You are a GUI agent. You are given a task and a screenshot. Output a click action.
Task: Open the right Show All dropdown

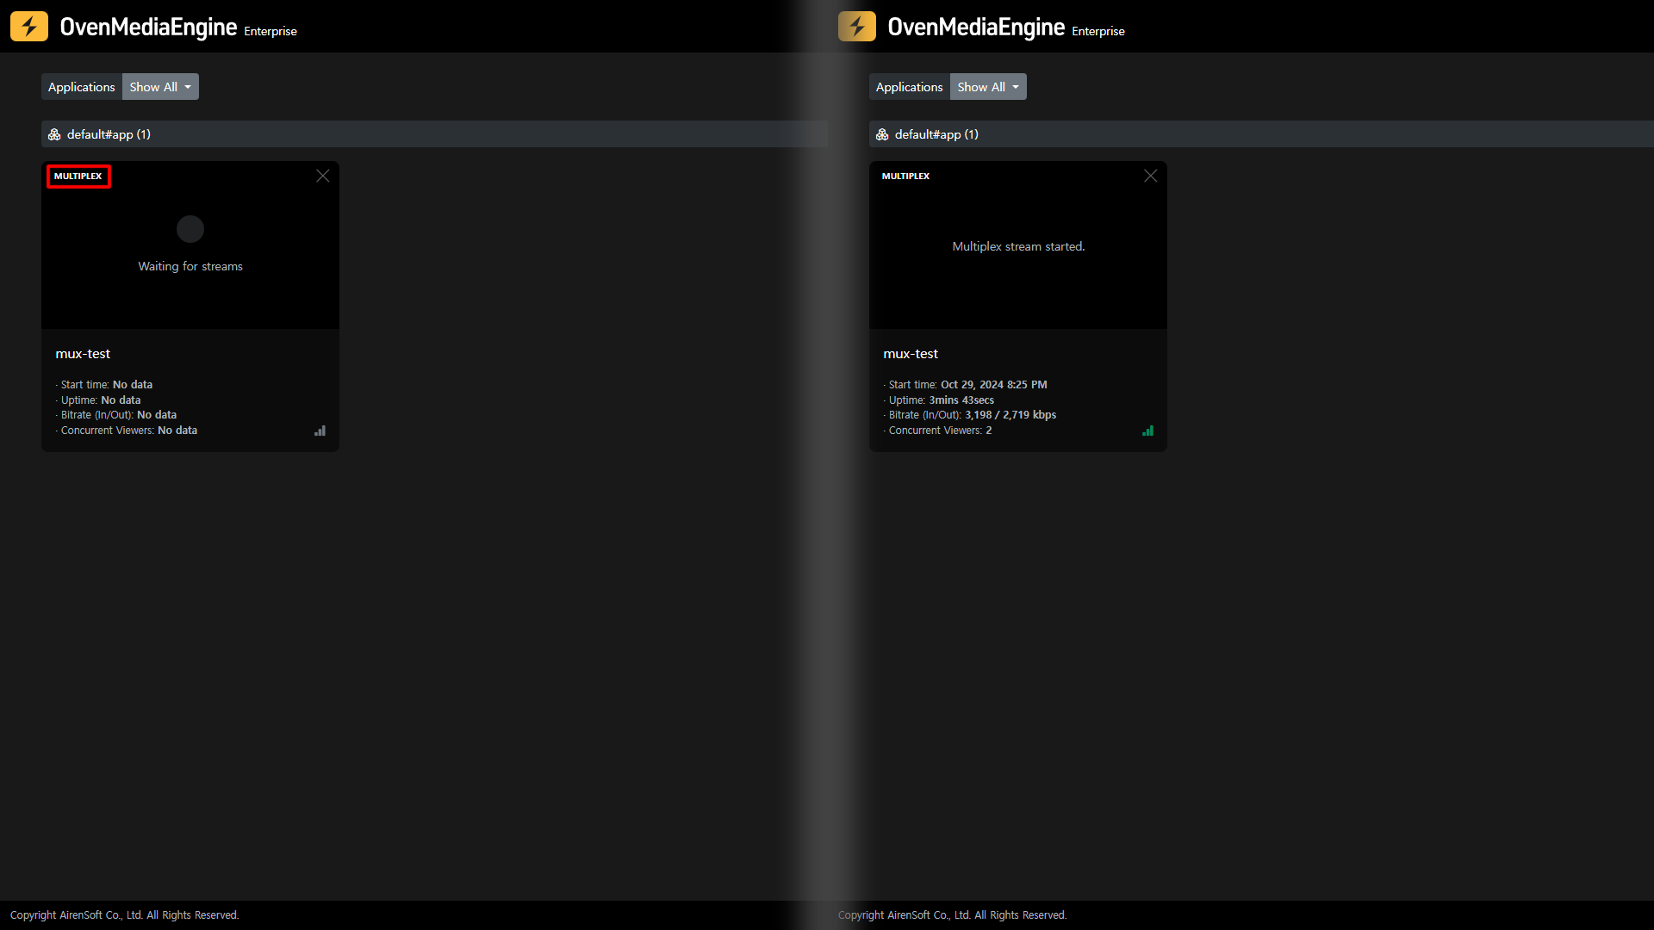coord(988,87)
